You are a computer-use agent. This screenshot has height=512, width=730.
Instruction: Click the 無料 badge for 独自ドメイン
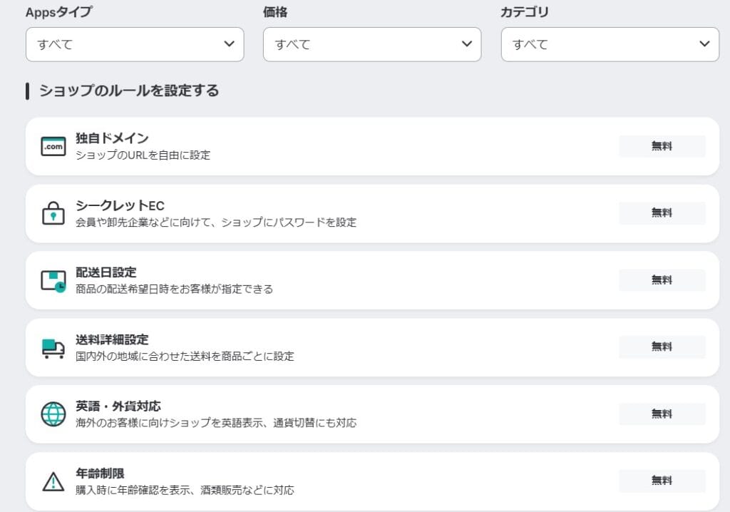click(662, 146)
